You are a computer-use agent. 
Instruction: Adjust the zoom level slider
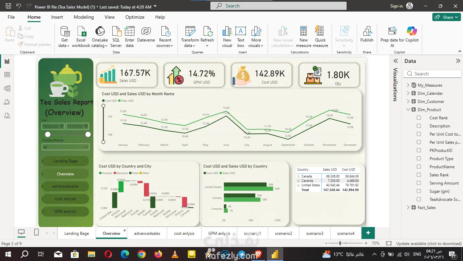point(340,243)
